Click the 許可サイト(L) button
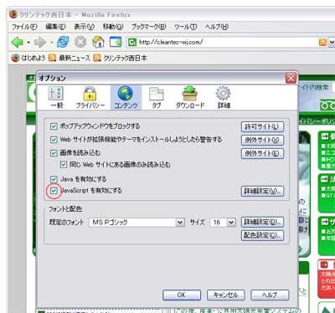This screenshot has width=335, height=313. pos(262,126)
